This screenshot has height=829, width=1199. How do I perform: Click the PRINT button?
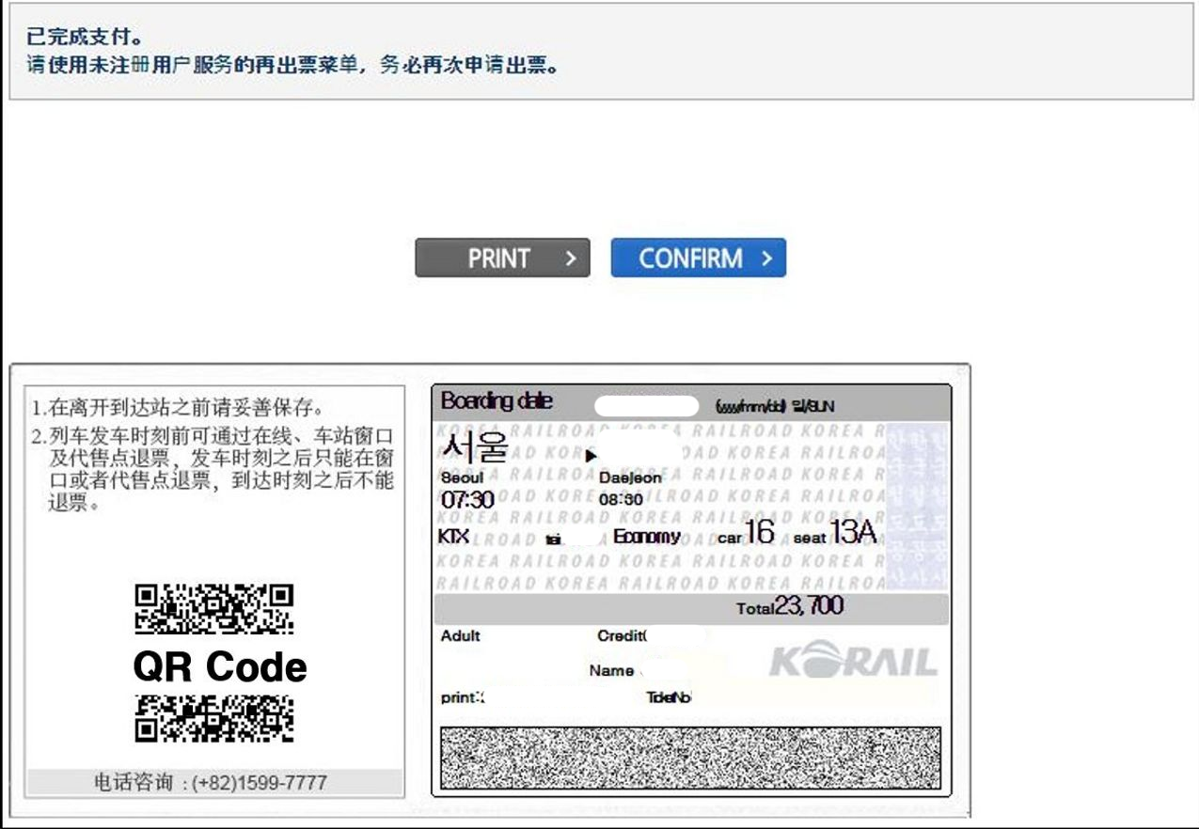click(502, 258)
